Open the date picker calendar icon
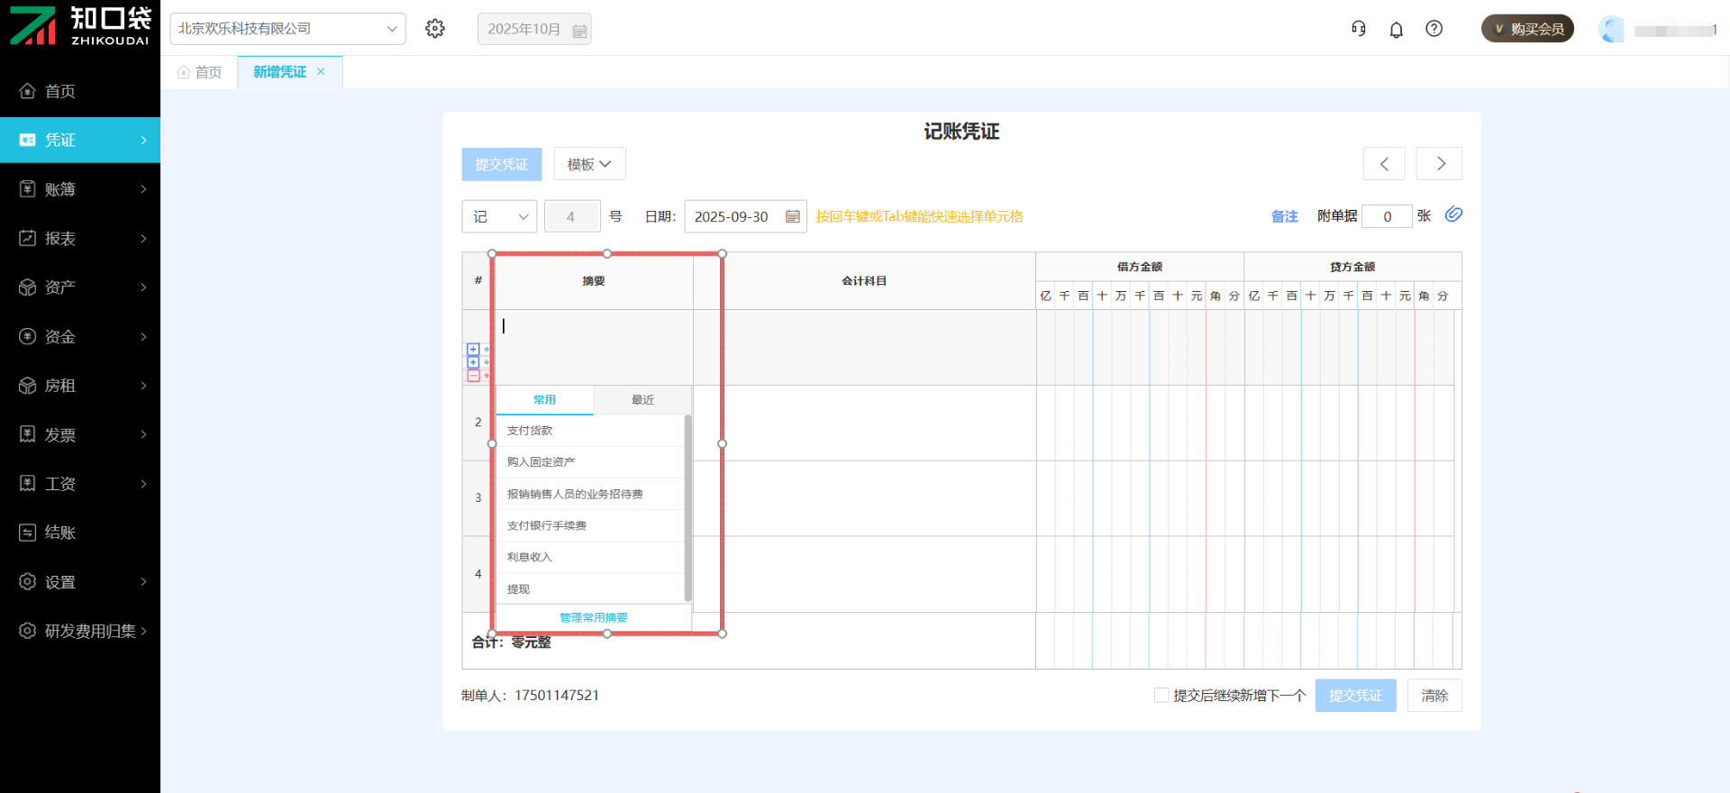The width and height of the screenshot is (1730, 793). 793,216
